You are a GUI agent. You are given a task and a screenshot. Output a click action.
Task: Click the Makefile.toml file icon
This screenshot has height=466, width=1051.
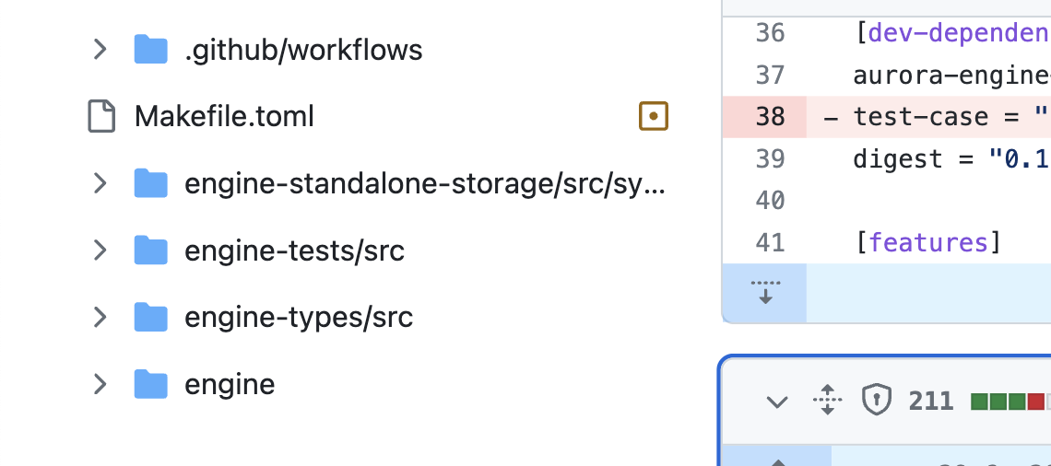coord(102,116)
